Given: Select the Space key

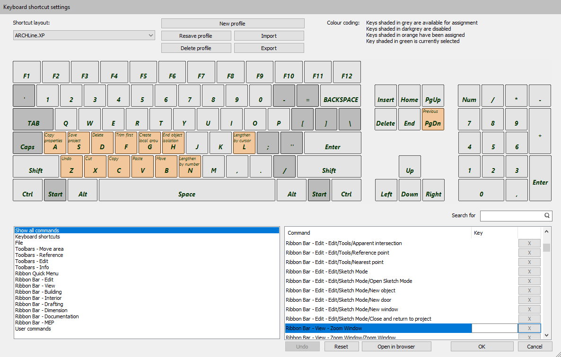Looking at the screenshot, I should coord(187,190).
